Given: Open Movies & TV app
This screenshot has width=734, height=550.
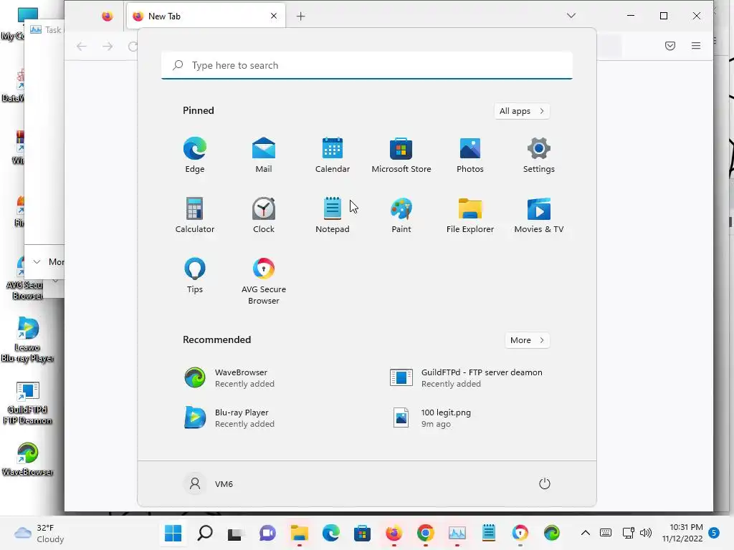Looking at the screenshot, I should [x=539, y=215].
